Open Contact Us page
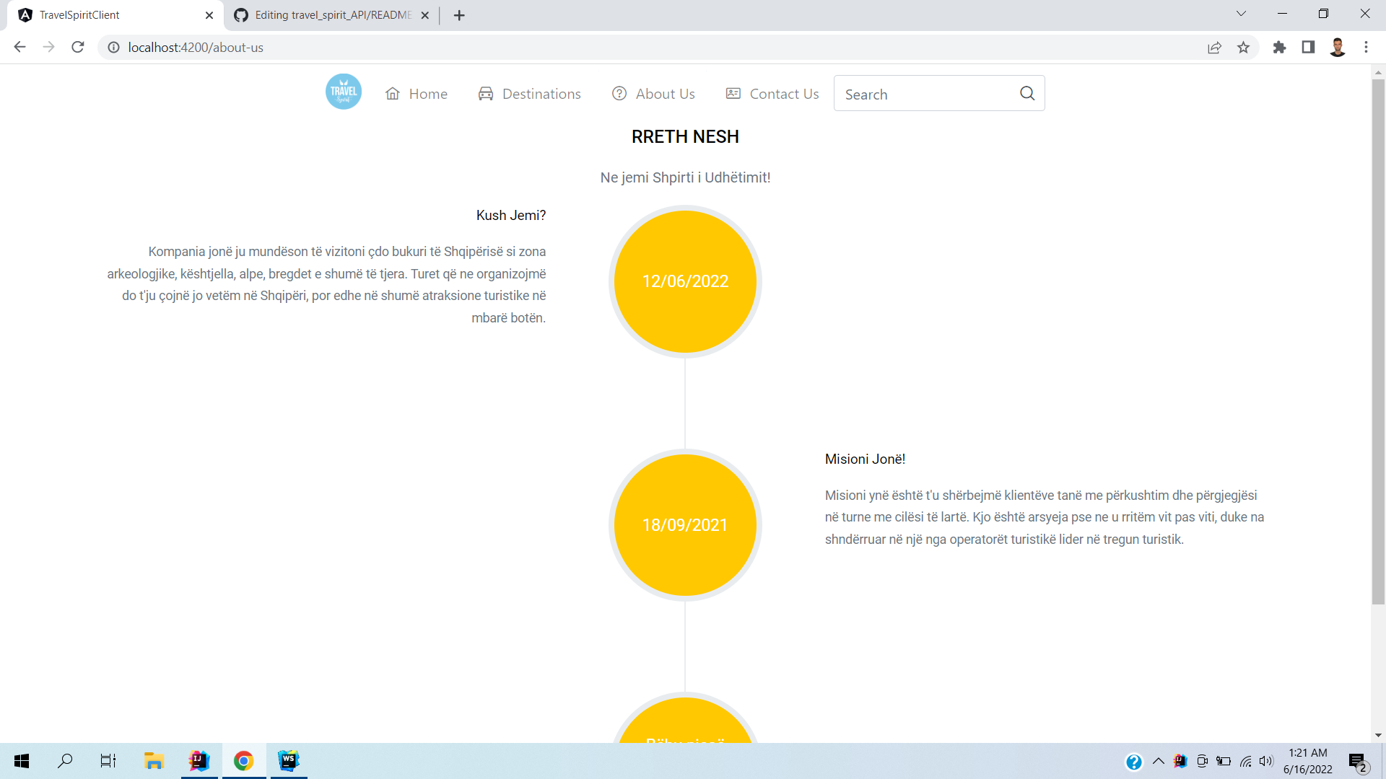 click(x=772, y=94)
